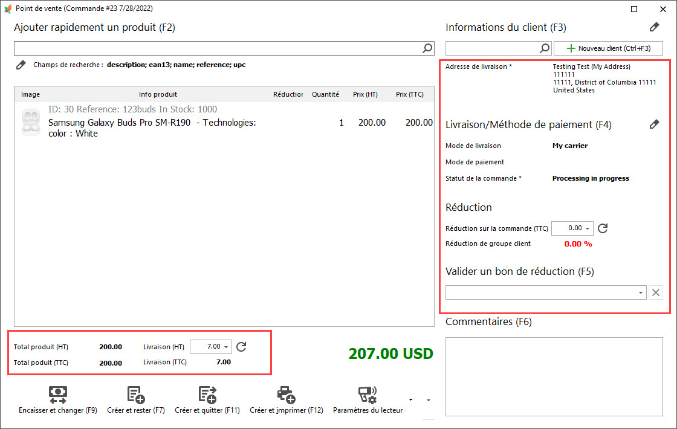Expand the voucher selection combo box
Screen dimensions: 677x429
click(640, 292)
